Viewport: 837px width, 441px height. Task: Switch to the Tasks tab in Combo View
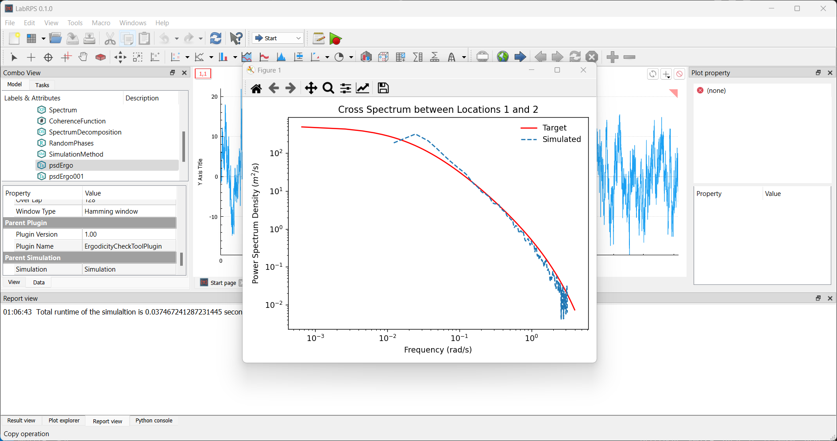[x=42, y=85]
